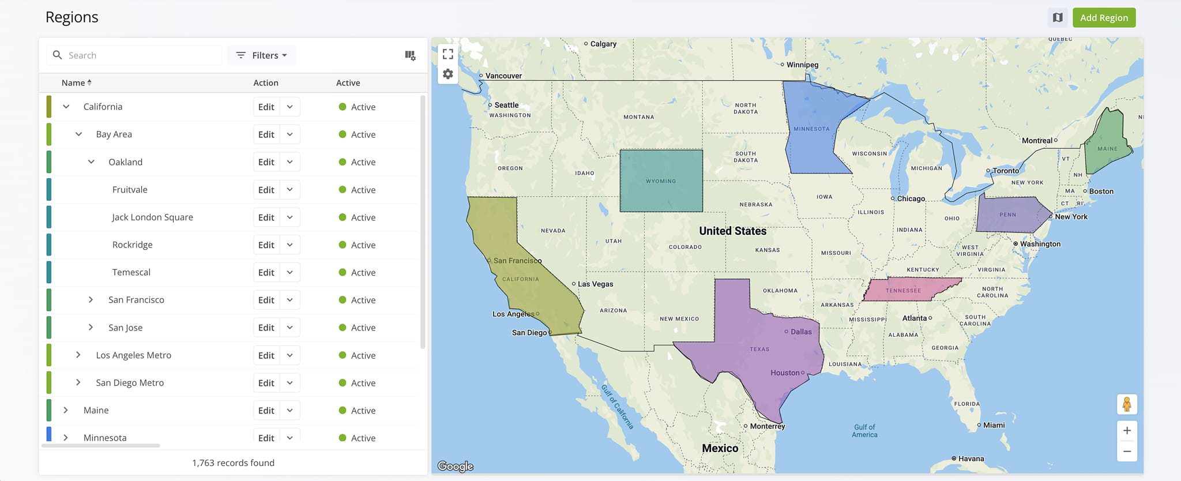
Task: Click Edit for San Diego Metro
Action: click(x=266, y=383)
